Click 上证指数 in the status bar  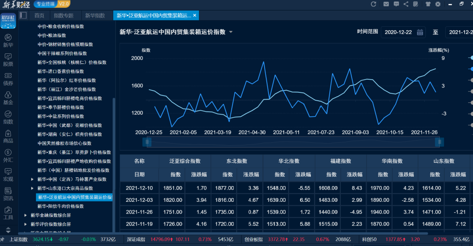[18, 239]
